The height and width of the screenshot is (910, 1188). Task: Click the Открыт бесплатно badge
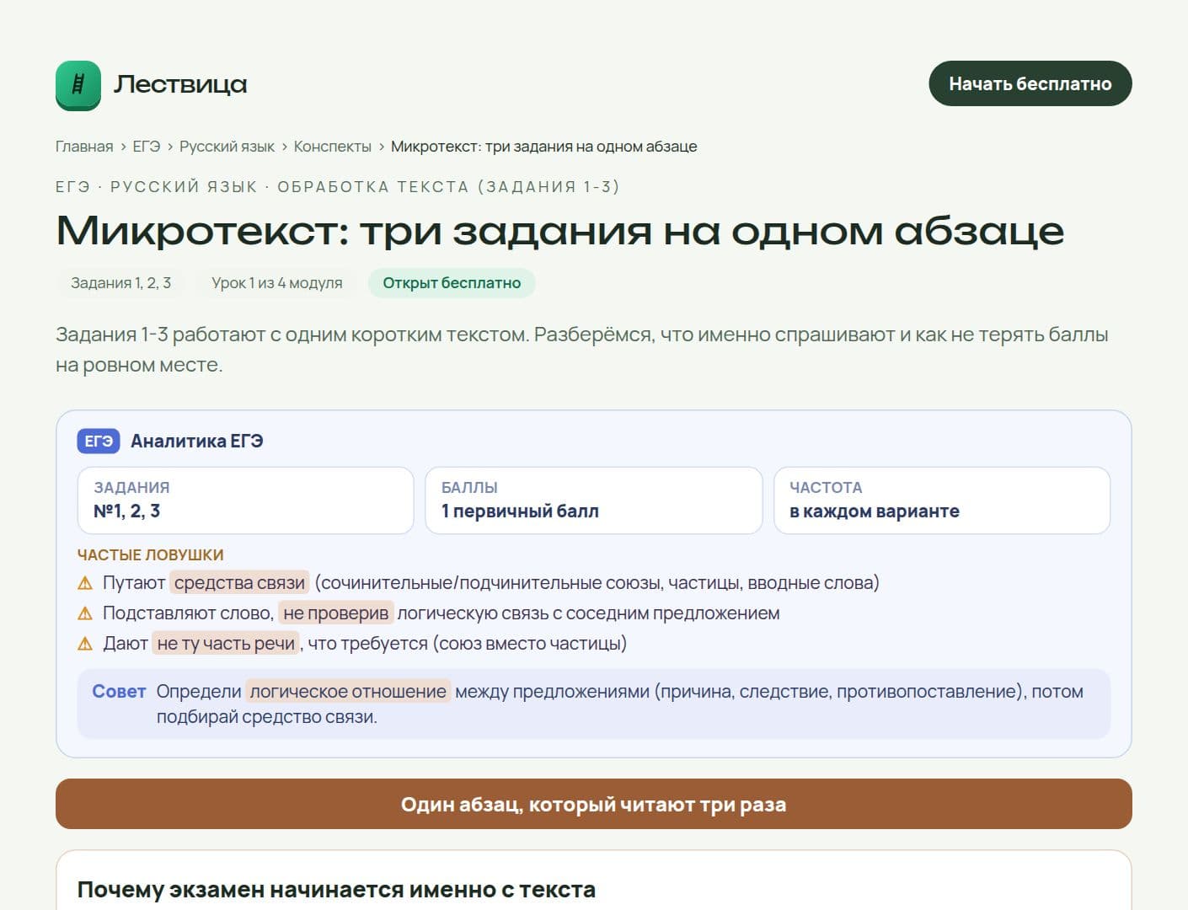pos(452,283)
